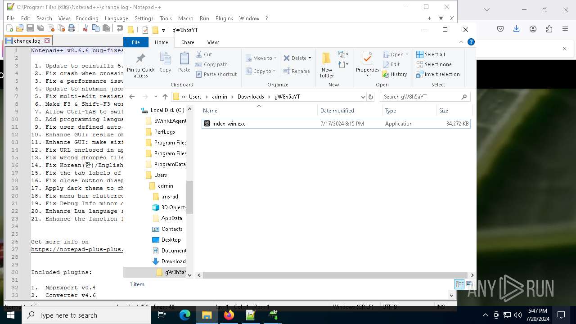Click Paste shortcut in Explorer ribbon
This screenshot has height=324, width=576.
216,74
